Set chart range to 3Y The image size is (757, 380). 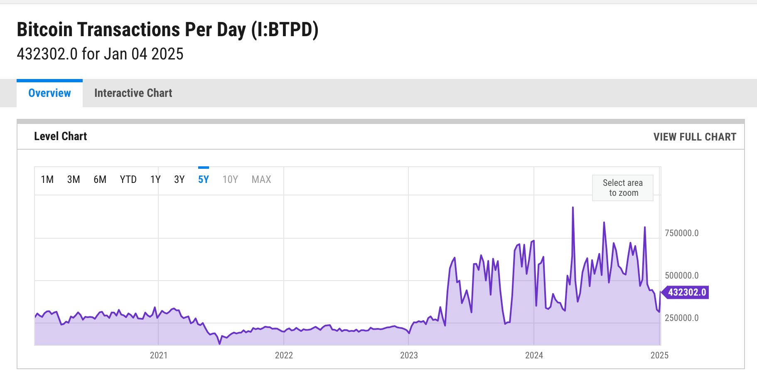pyautogui.click(x=179, y=180)
